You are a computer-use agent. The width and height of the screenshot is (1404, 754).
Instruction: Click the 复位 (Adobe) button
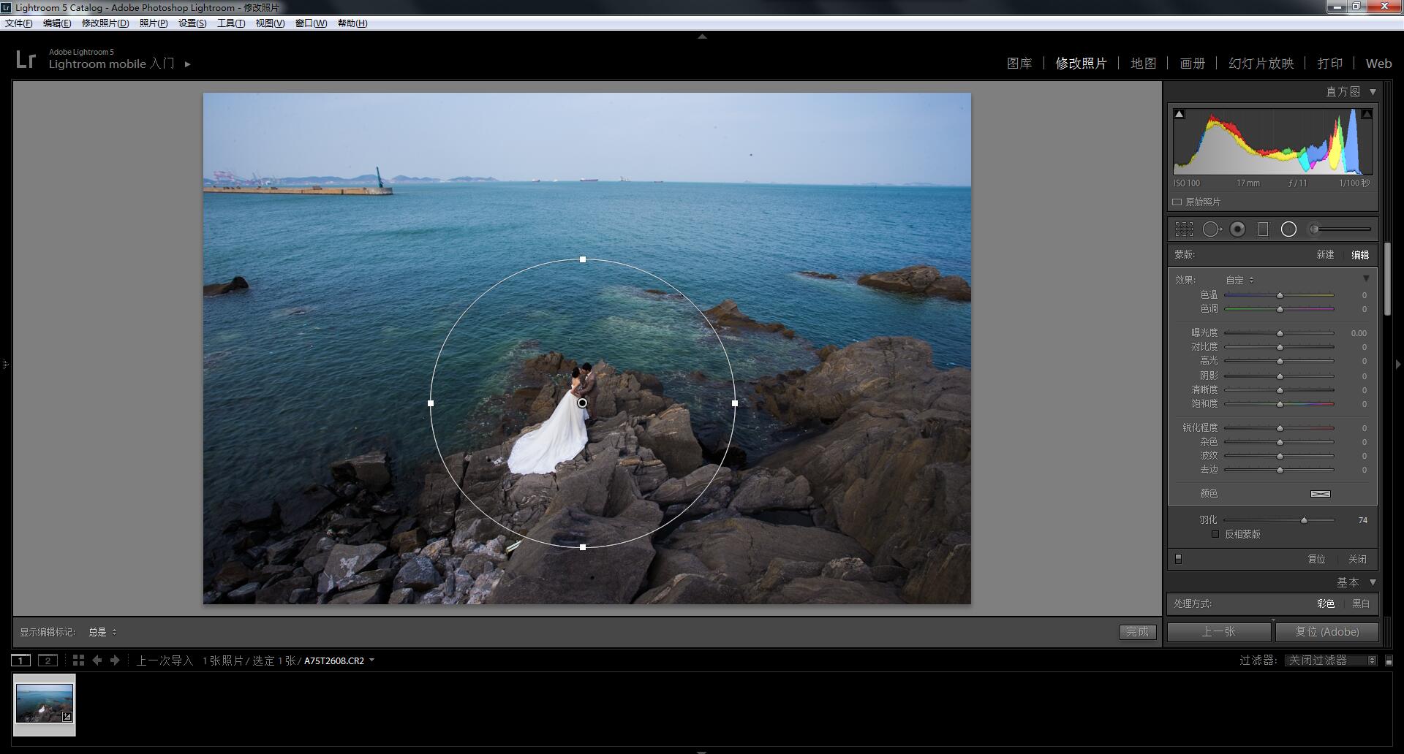point(1326,632)
